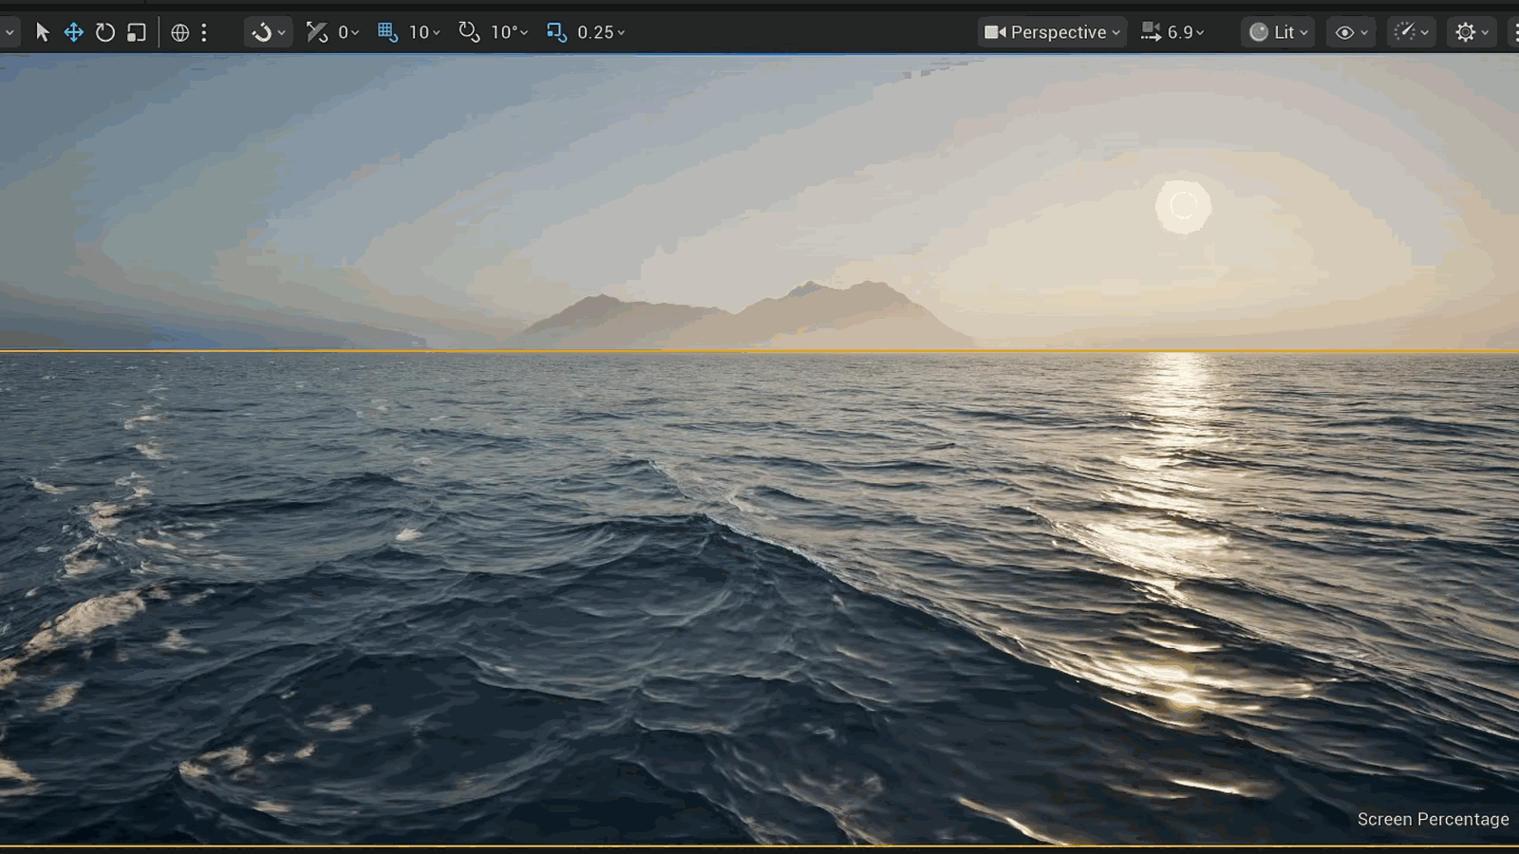The height and width of the screenshot is (854, 1519).
Task: Toggle scale snapping
Action: pyautogui.click(x=556, y=32)
